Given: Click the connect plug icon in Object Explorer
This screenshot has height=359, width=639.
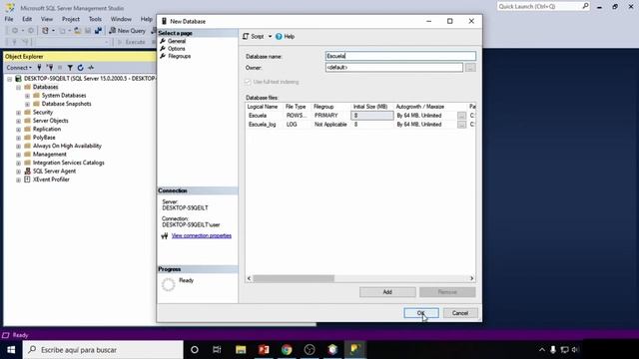Looking at the screenshot, I should pyautogui.click(x=40, y=68).
